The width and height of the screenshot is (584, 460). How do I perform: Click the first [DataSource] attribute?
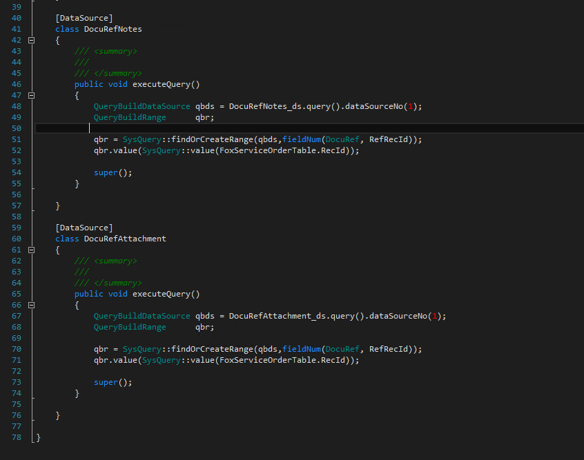point(84,17)
